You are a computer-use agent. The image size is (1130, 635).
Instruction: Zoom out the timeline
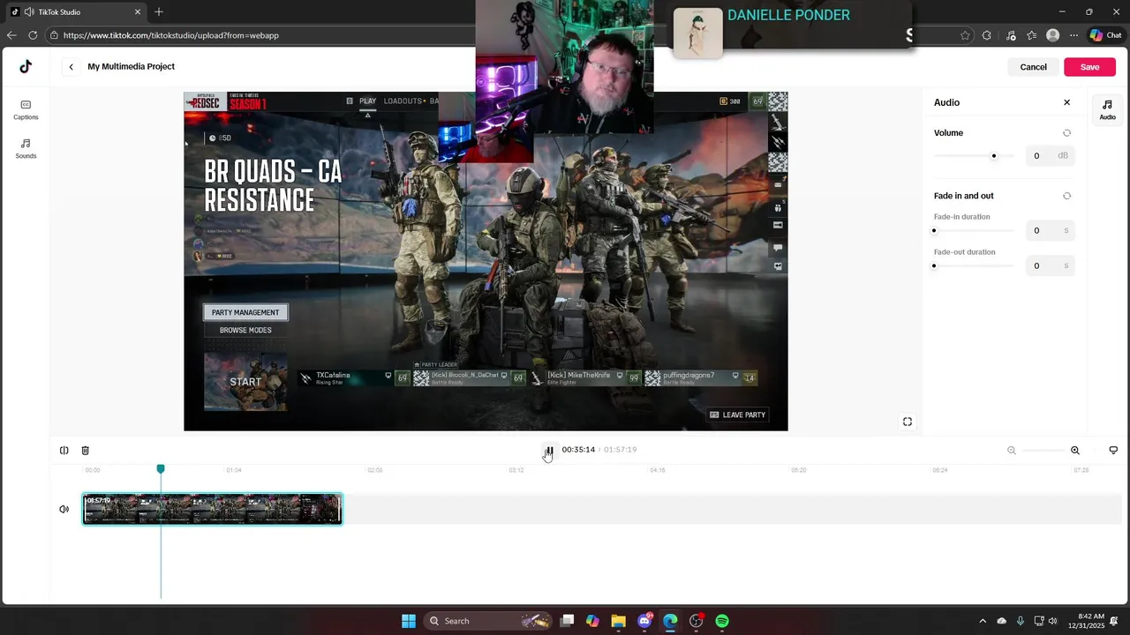point(1012,451)
